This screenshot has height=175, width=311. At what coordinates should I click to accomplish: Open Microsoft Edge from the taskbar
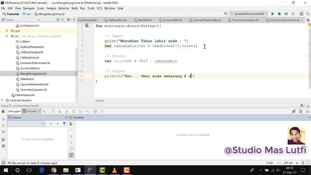[x=42, y=170]
